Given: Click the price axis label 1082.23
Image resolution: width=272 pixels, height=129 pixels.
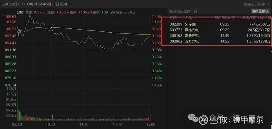Looking at the screenshot, I should coord(9,71).
